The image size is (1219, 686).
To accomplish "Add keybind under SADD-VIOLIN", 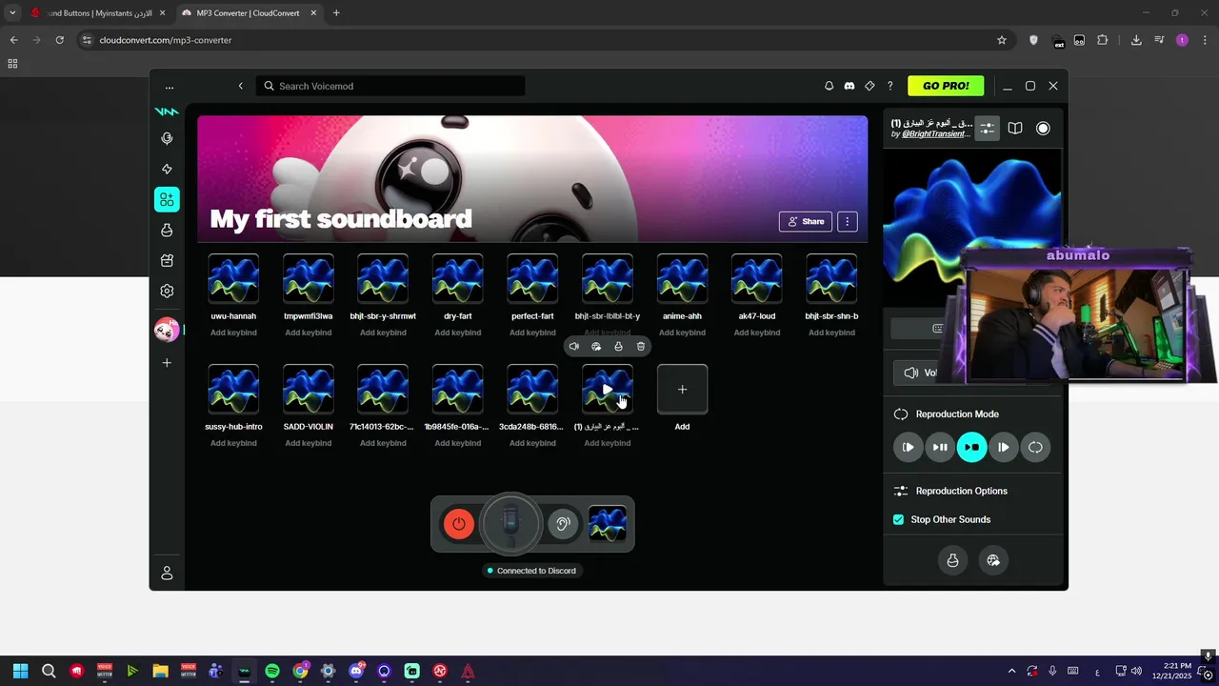I will click(309, 443).
